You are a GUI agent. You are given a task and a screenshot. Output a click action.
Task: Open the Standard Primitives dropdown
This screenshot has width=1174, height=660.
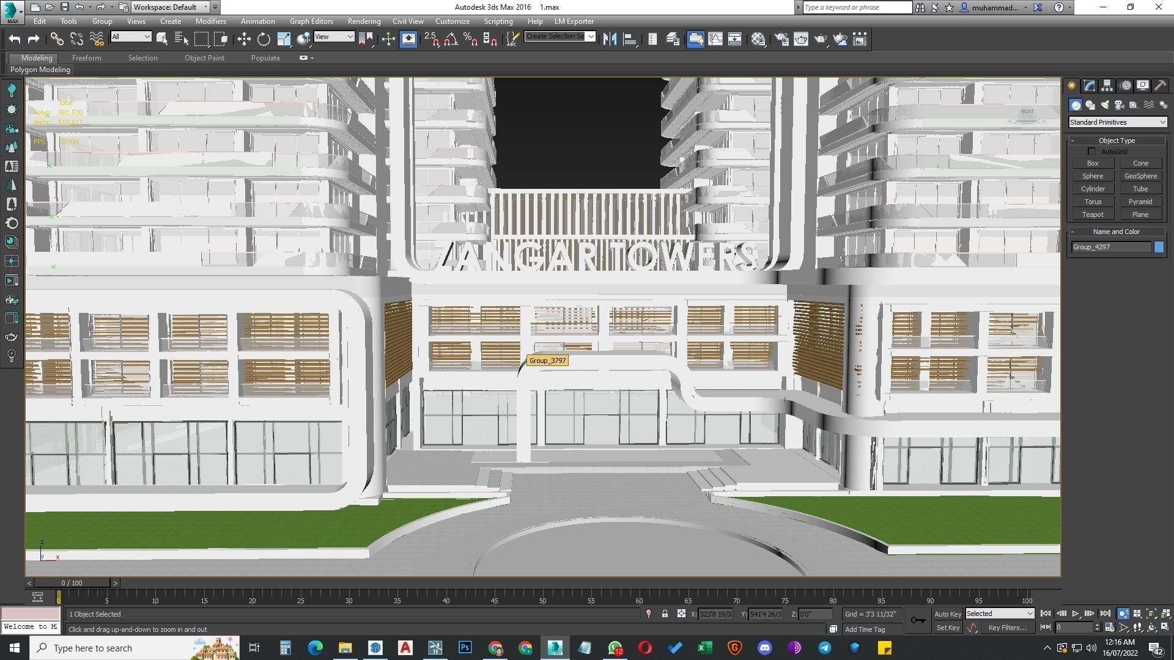1117,122
